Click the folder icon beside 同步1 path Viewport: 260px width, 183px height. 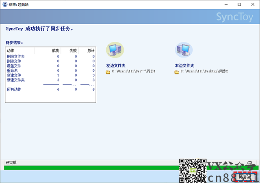pos(108,72)
